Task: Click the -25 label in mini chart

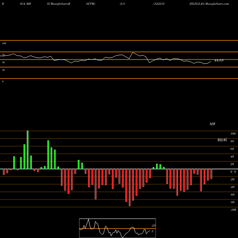Action: pos(153,226)
